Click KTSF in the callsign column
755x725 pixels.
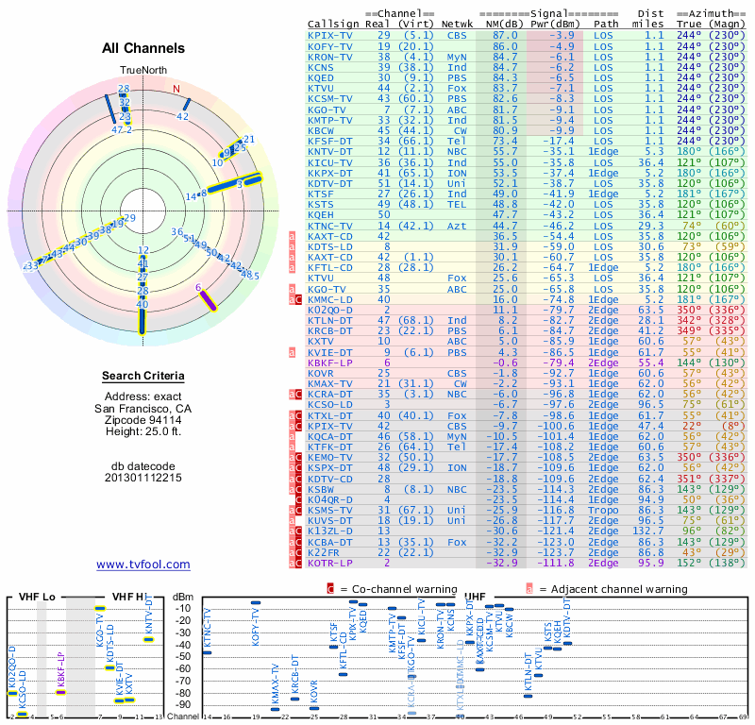[321, 194]
